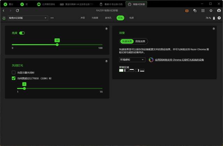Open the linked games tab
This screenshot has height=146, width=223.
pos(46,4)
